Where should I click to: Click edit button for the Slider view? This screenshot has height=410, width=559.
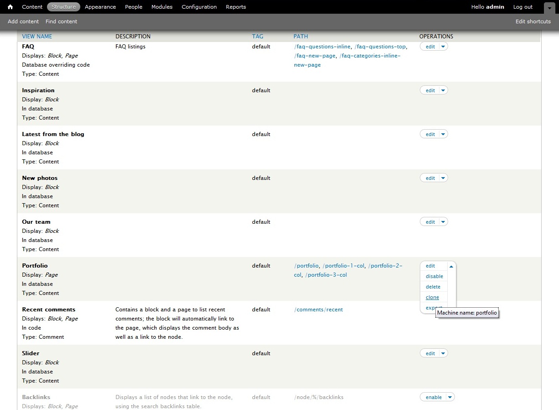pos(430,353)
